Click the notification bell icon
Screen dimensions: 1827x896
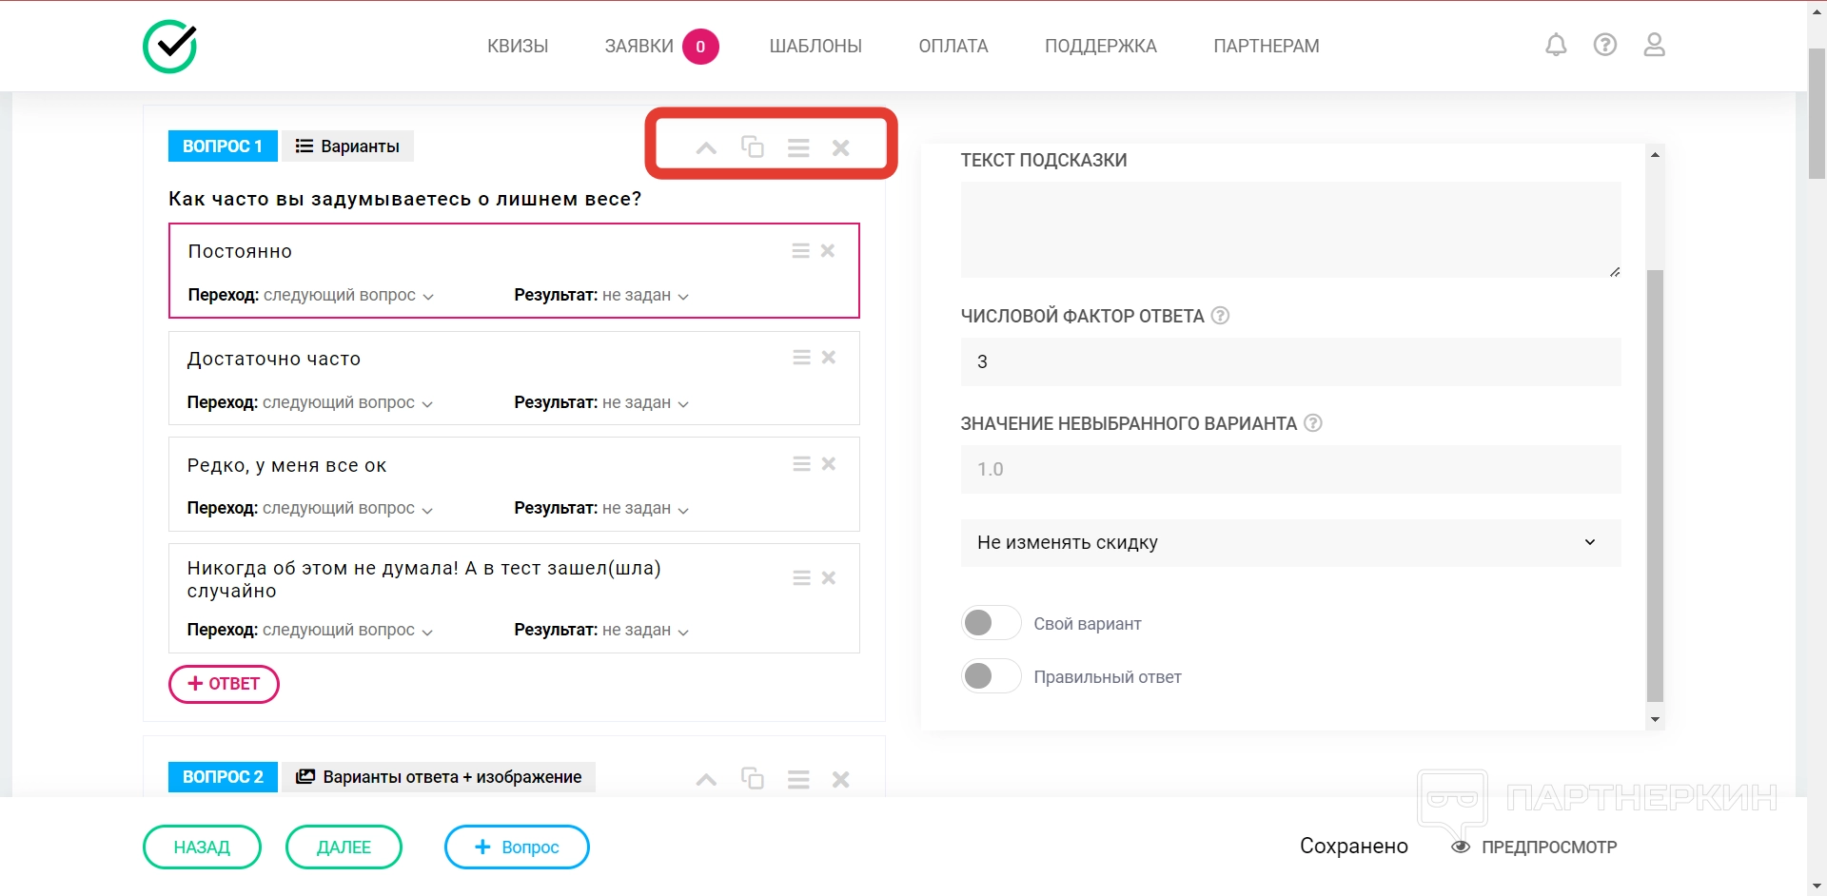[1556, 45]
